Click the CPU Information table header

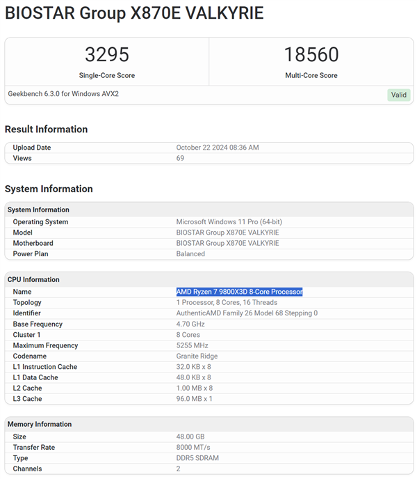33,279
